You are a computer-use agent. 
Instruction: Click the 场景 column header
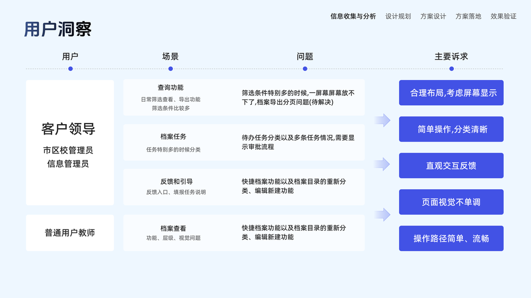click(170, 57)
